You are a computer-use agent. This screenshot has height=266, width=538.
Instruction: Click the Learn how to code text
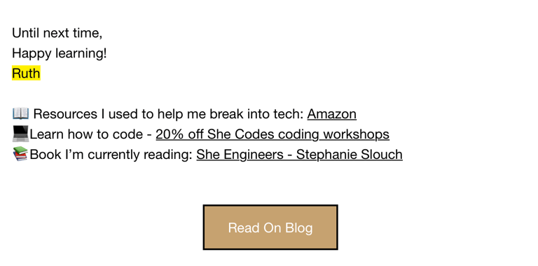click(86, 134)
